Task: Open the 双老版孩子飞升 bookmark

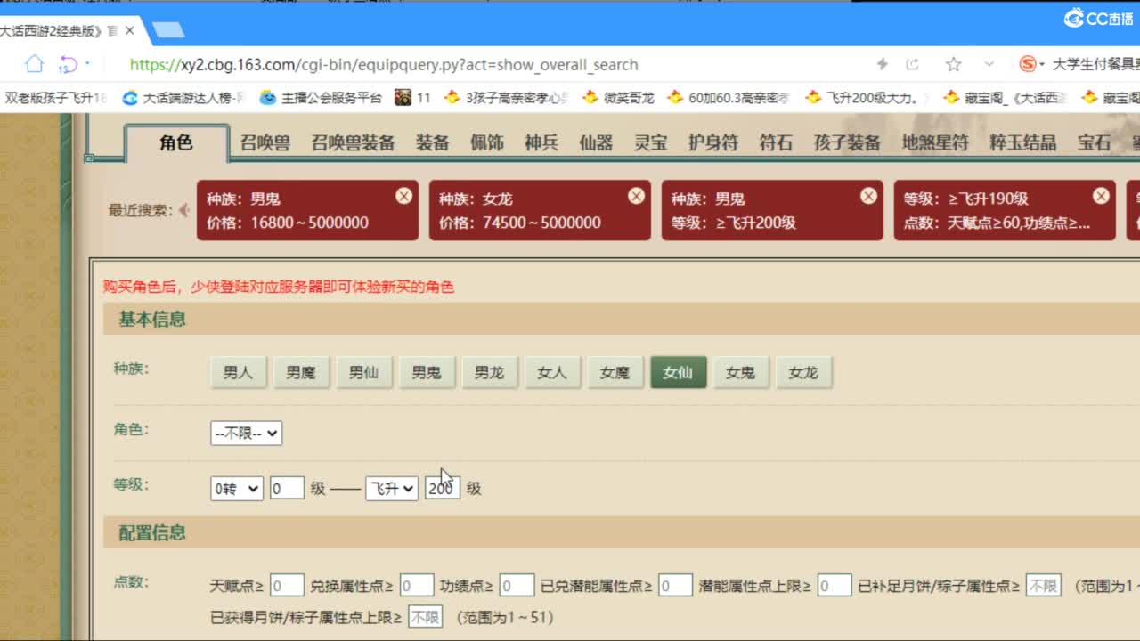Action: point(54,98)
